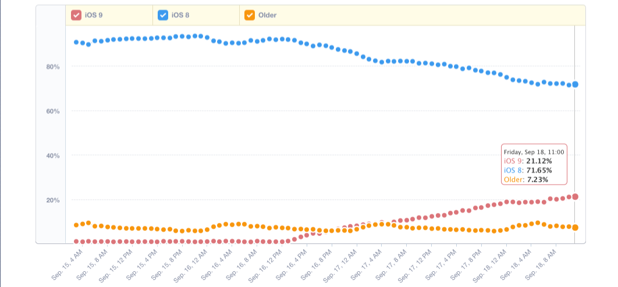Uncheck the red iOS 9 checkbox
The width and height of the screenshot is (618, 287).
[76, 15]
